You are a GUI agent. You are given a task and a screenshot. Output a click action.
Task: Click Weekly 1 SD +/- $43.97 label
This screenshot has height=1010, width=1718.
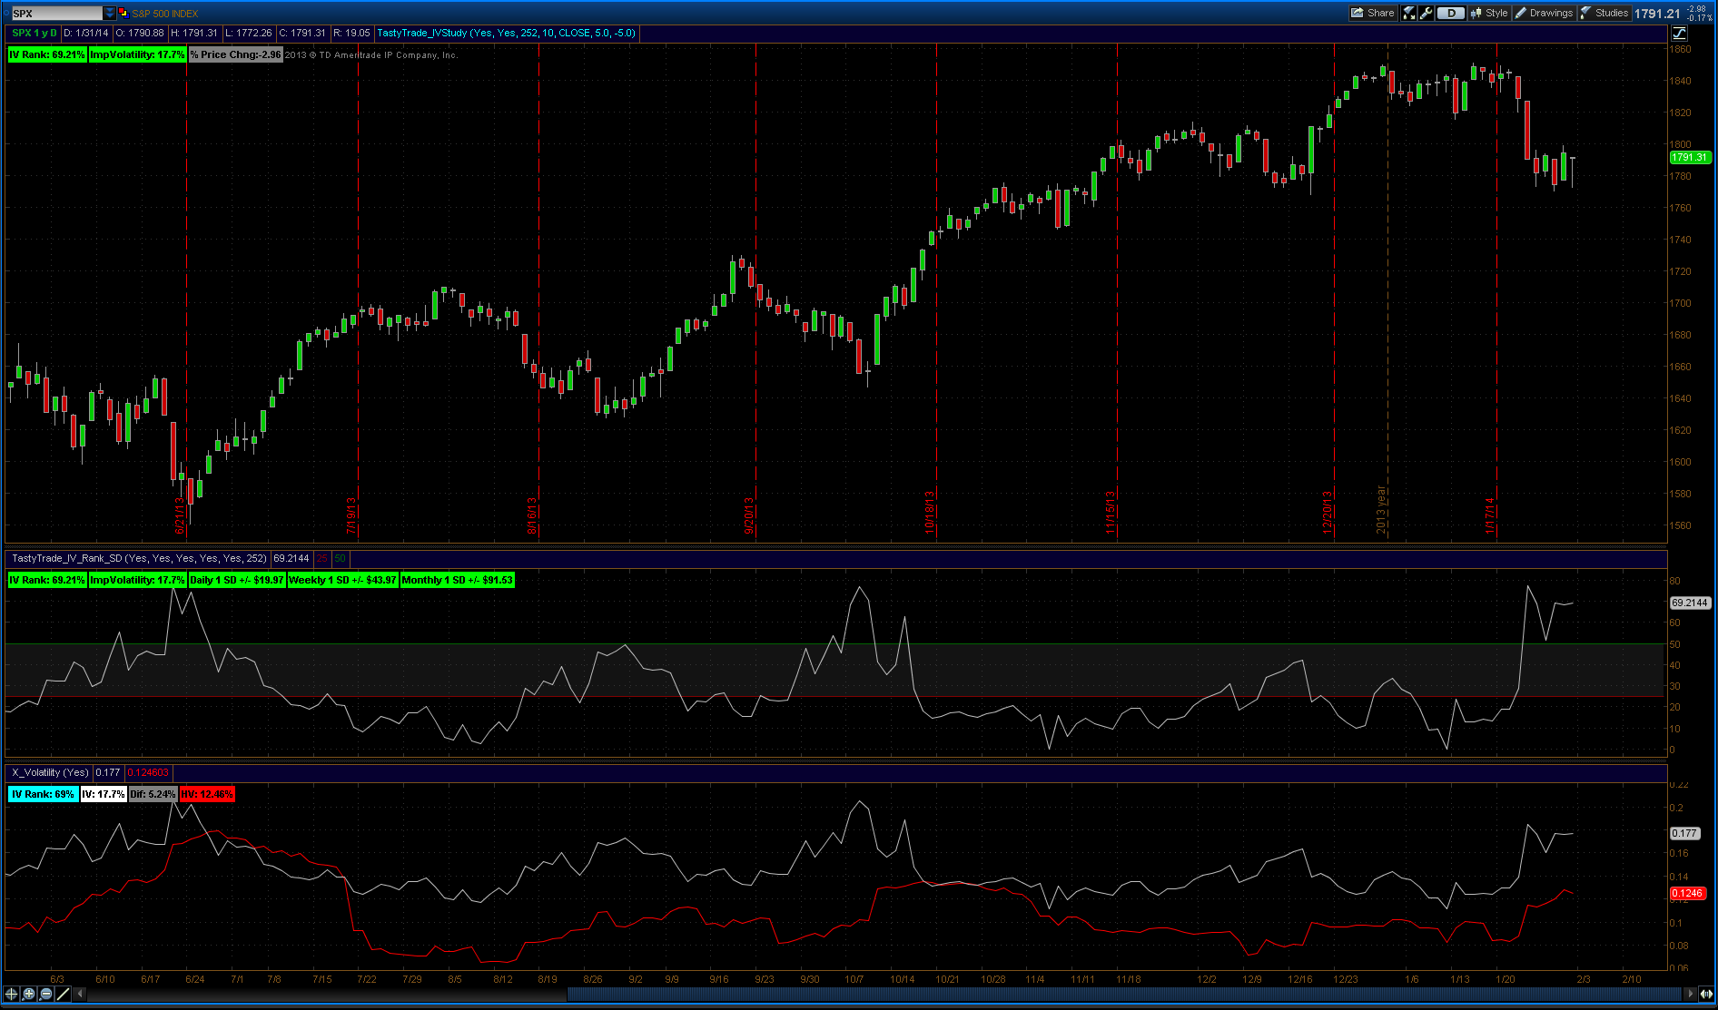point(342,580)
